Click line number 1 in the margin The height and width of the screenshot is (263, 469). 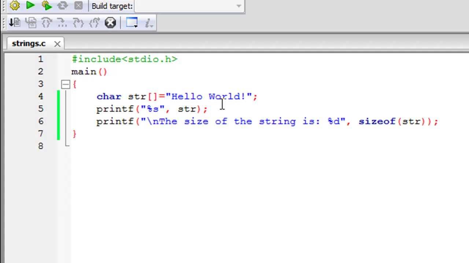(x=40, y=59)
